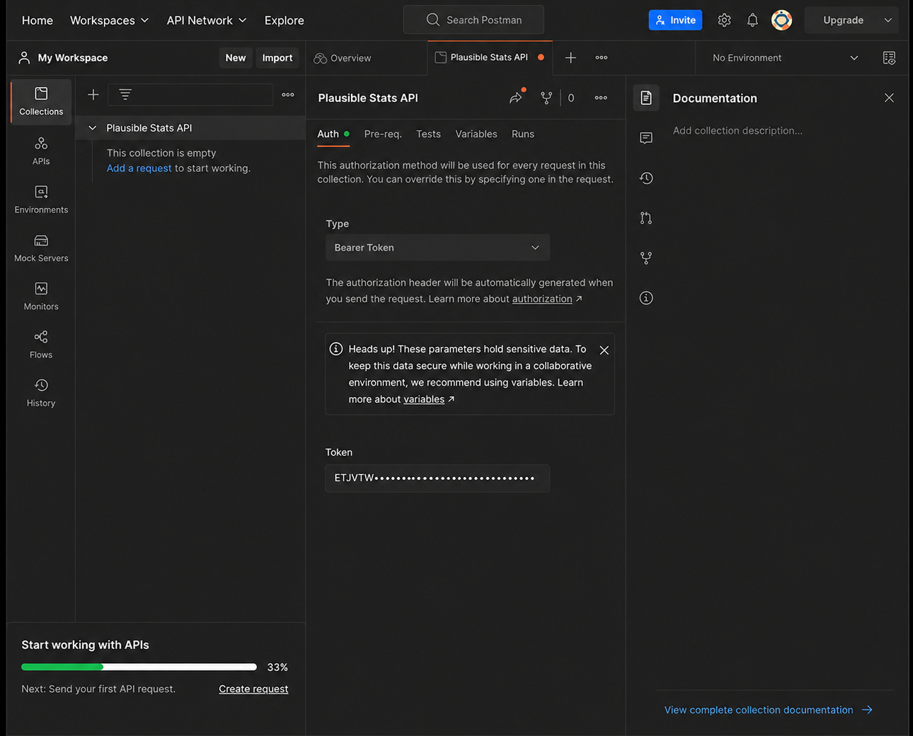Click the My Workspace title
The height and width of the screenshot is (736, 913).
[x=73, y=58]
